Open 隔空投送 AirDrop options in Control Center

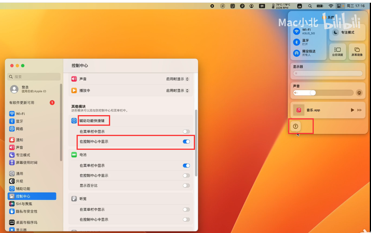point(296,53)
